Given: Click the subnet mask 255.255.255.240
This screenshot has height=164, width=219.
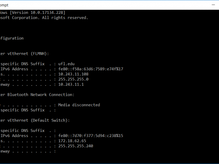Looking at the screenshot, I should (76, 146).
